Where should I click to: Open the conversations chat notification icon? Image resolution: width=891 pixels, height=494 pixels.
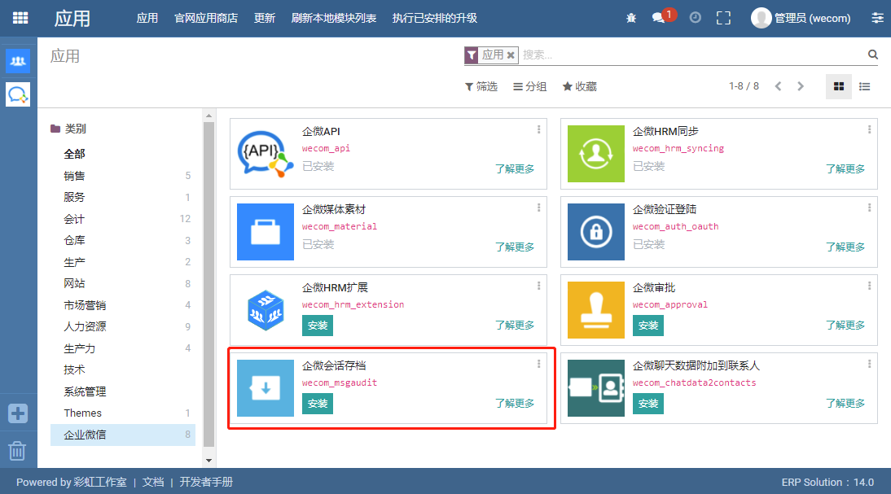click(659, 18)
